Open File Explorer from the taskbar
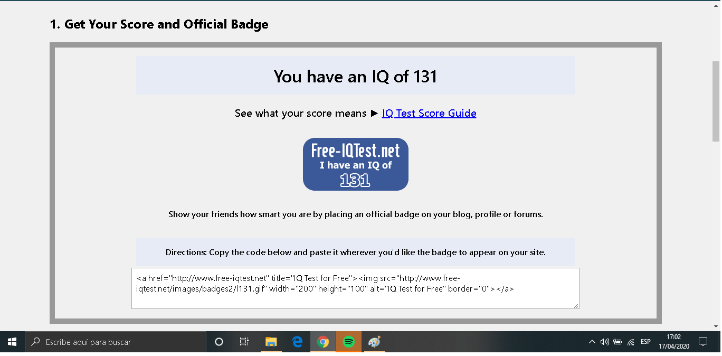This screenshot has width=722, height=356. pos(271,342)
